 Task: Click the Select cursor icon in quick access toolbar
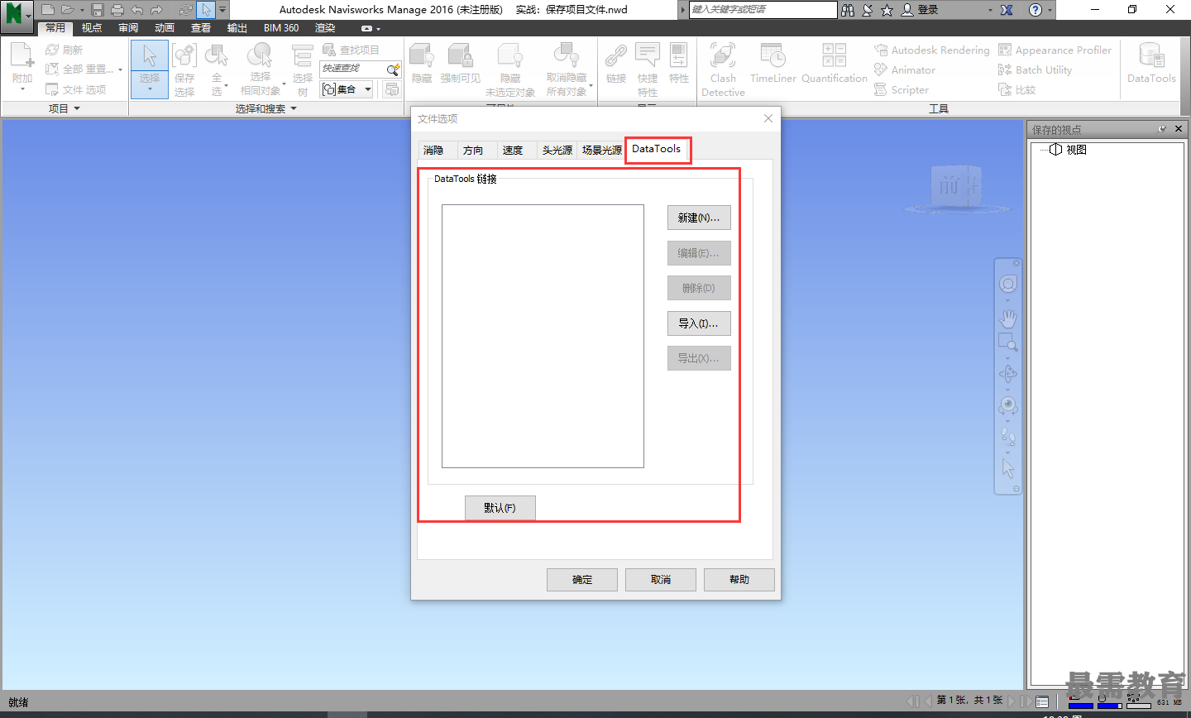206,10
